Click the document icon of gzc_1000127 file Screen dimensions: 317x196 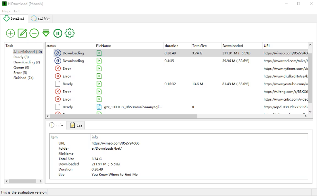click(x=99, y=107)
